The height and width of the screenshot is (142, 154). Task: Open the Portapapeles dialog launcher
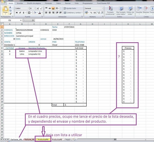pyautogui.click(x=13, y=16)
